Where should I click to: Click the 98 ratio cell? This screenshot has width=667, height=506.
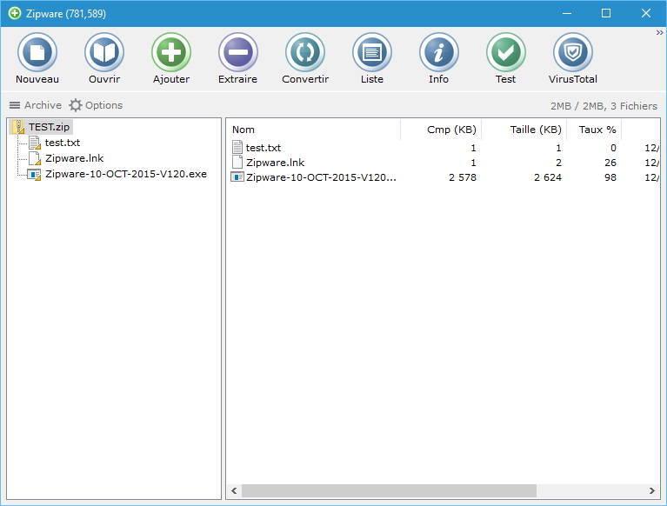click(x=610, y=177)
